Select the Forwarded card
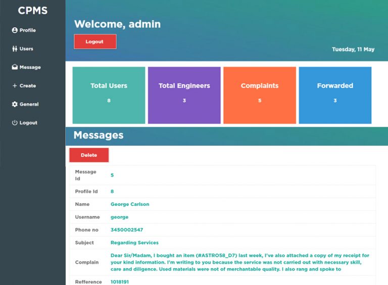The image size is (388, 285). pyautogui.click(x=335, y=95)
